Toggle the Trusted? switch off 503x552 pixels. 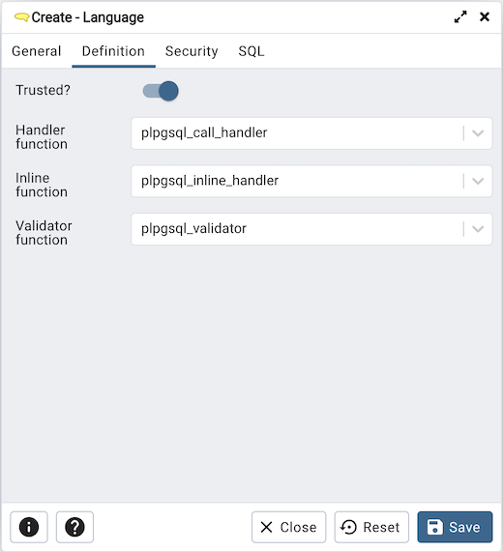tap(161, 91)
